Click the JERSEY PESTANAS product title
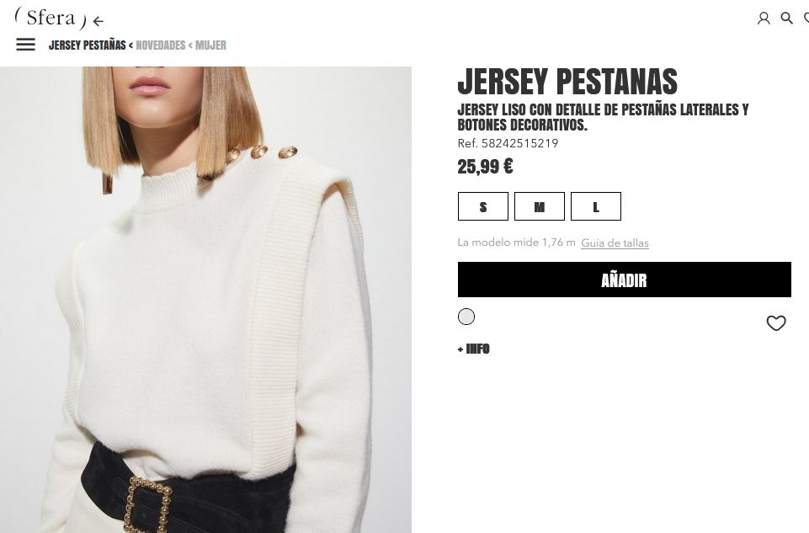This screenshot has width=809, height=533. click(x=567, y=82)
